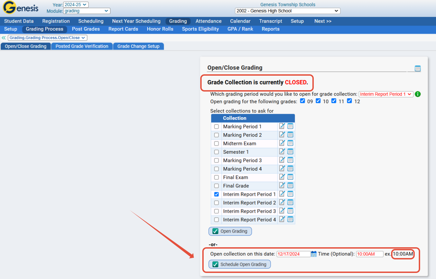Image resolution: width=436 pixels, height=279 pixels.
Task: Click the calendar grid icon for Marking Period 1
Action: 290,126
